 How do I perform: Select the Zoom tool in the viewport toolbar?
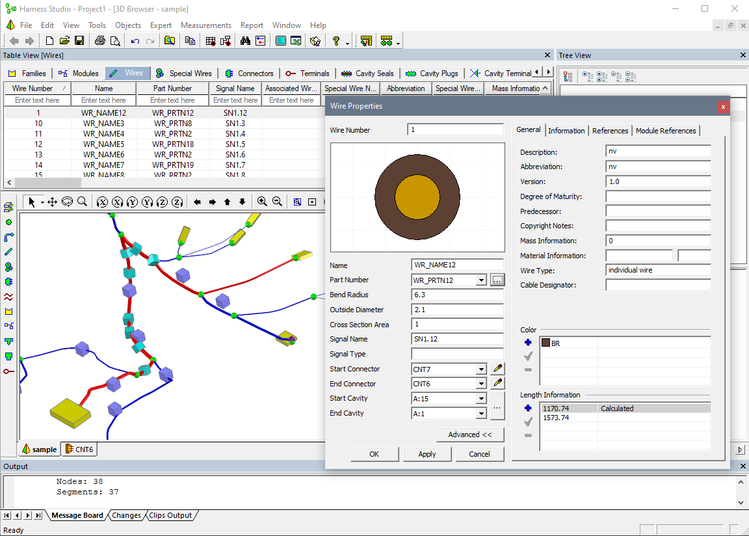tap(82, 202)
